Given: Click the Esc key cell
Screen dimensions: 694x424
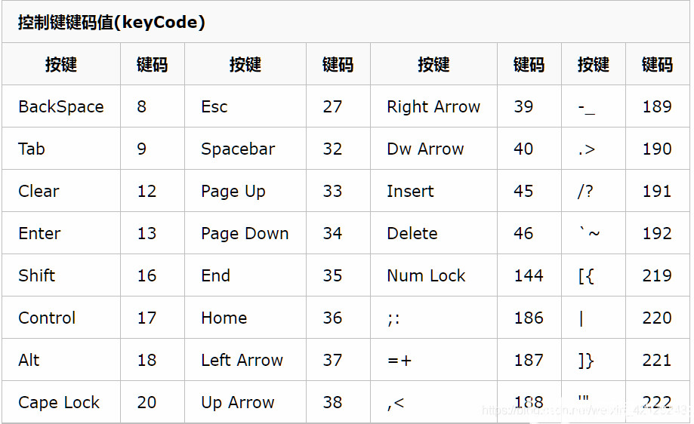Looking at the screenshot, I should (245, 106).
